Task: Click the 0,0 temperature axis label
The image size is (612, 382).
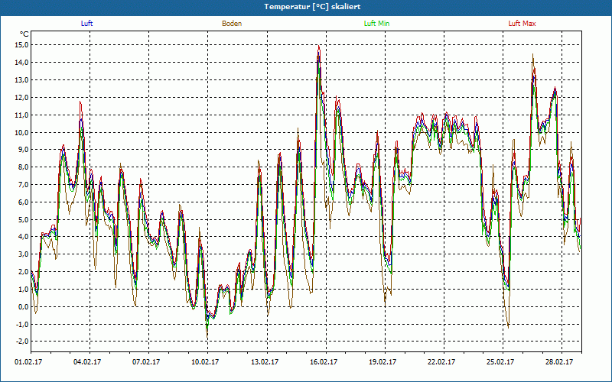Action: pyautogui.click(x=22, y=307)
